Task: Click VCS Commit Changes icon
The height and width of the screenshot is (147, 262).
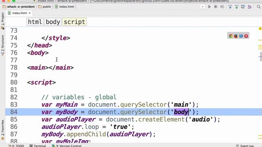Action: click(x=237, y=7)
